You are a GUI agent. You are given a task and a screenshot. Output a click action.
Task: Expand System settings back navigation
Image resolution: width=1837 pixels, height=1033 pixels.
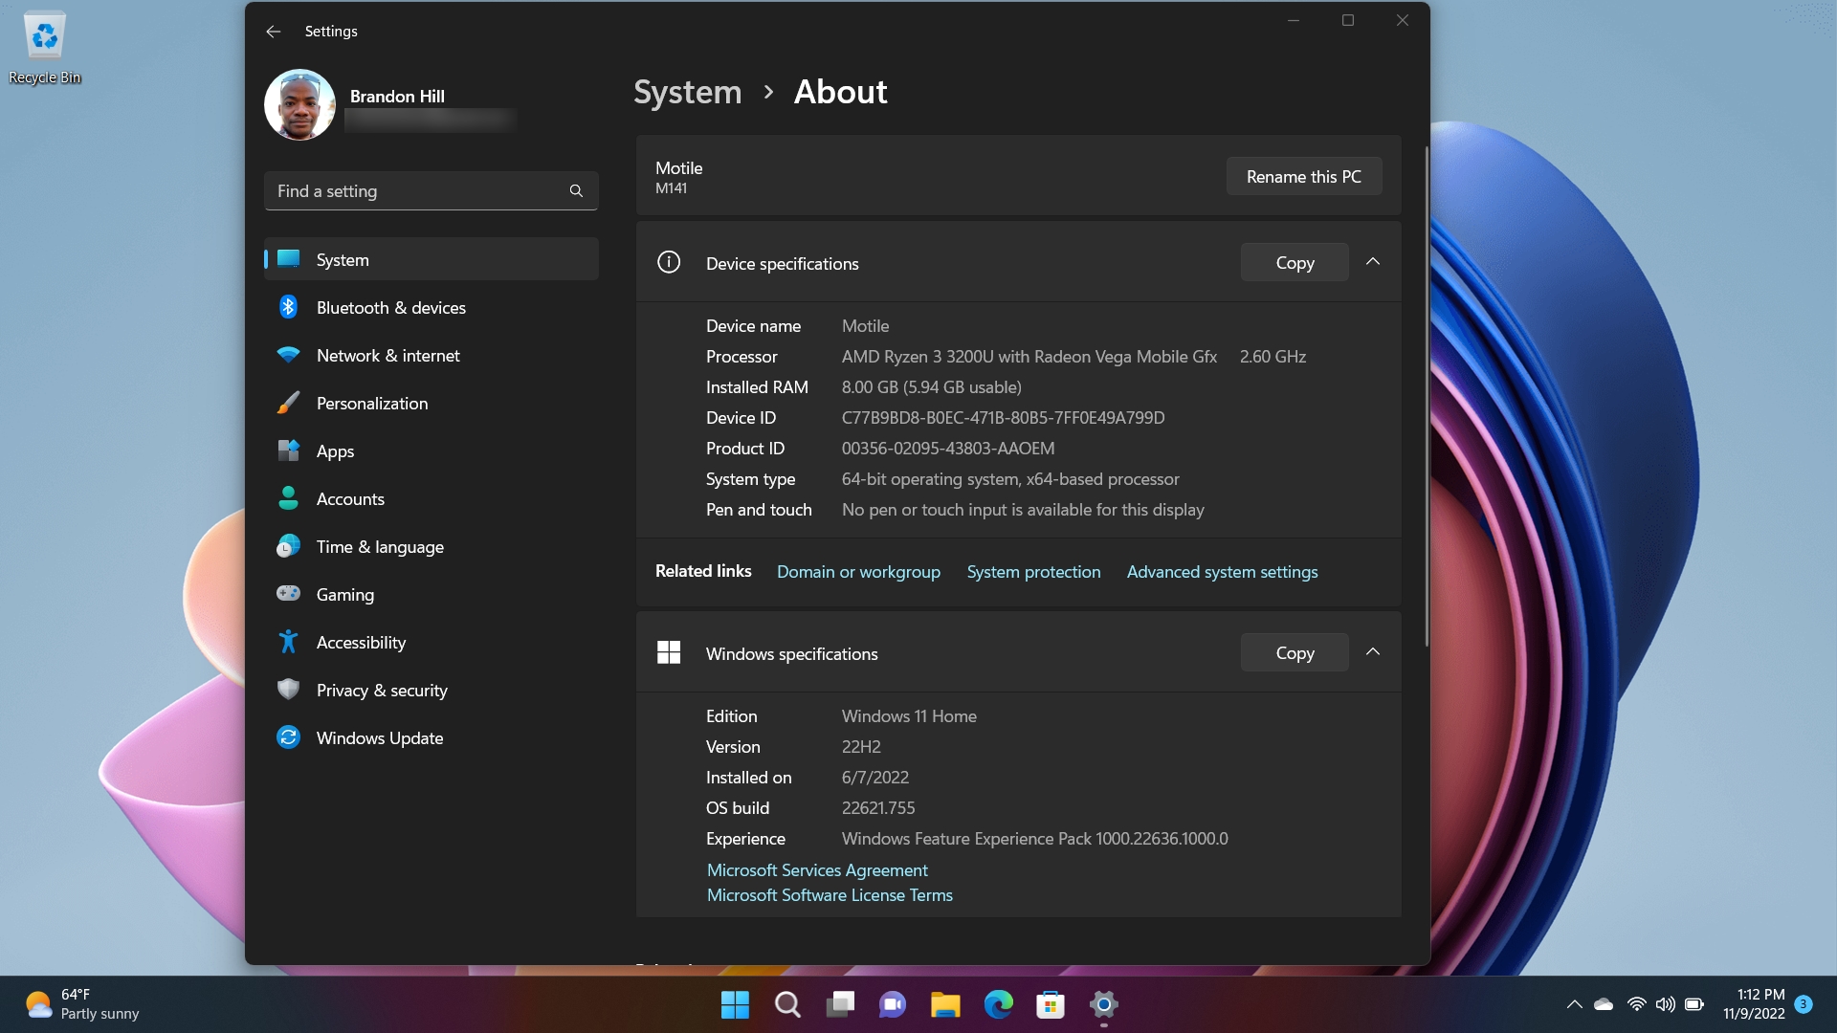click(x=273, y=31)
